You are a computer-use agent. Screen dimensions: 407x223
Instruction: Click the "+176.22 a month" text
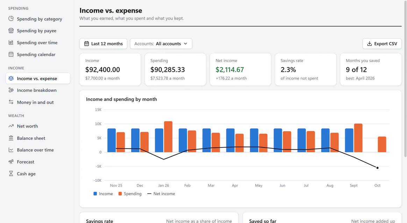tap(231, 78)
